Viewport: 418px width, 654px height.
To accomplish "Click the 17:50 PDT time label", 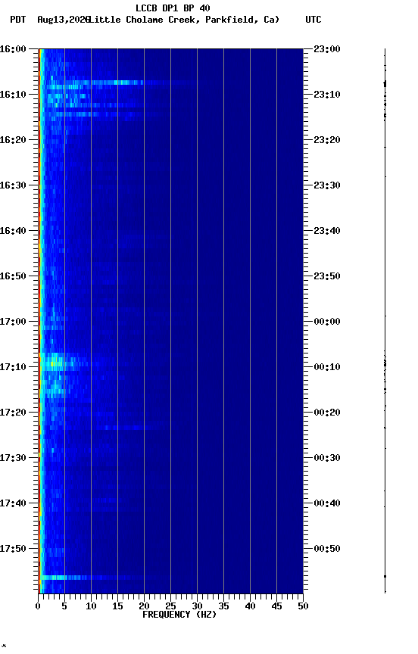I will [13, 550].
